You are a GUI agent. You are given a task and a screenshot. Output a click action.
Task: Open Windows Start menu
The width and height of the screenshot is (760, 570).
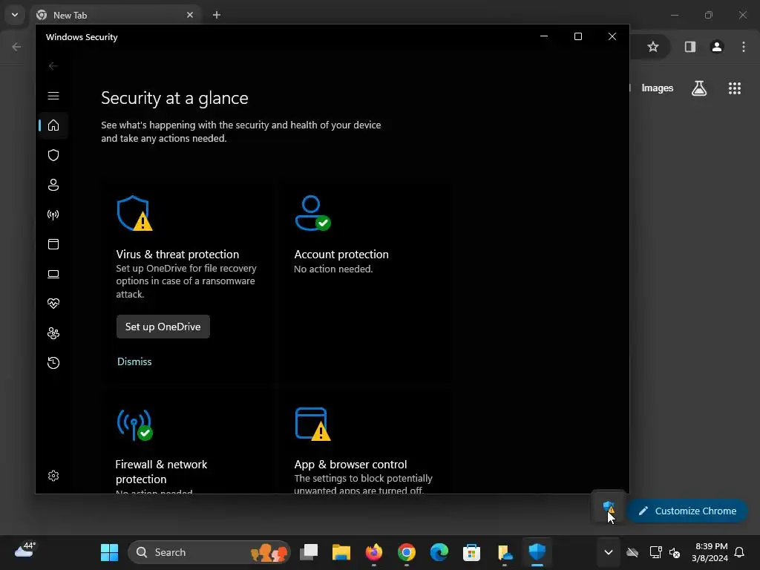[110, 552]
